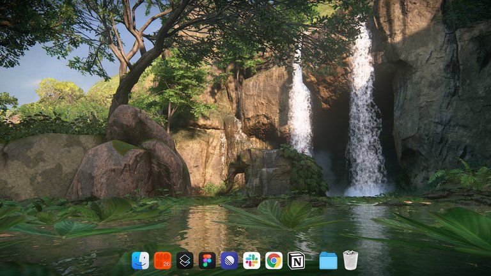
Task: Launch Linear from the dock
Action: tap(230, 261)
